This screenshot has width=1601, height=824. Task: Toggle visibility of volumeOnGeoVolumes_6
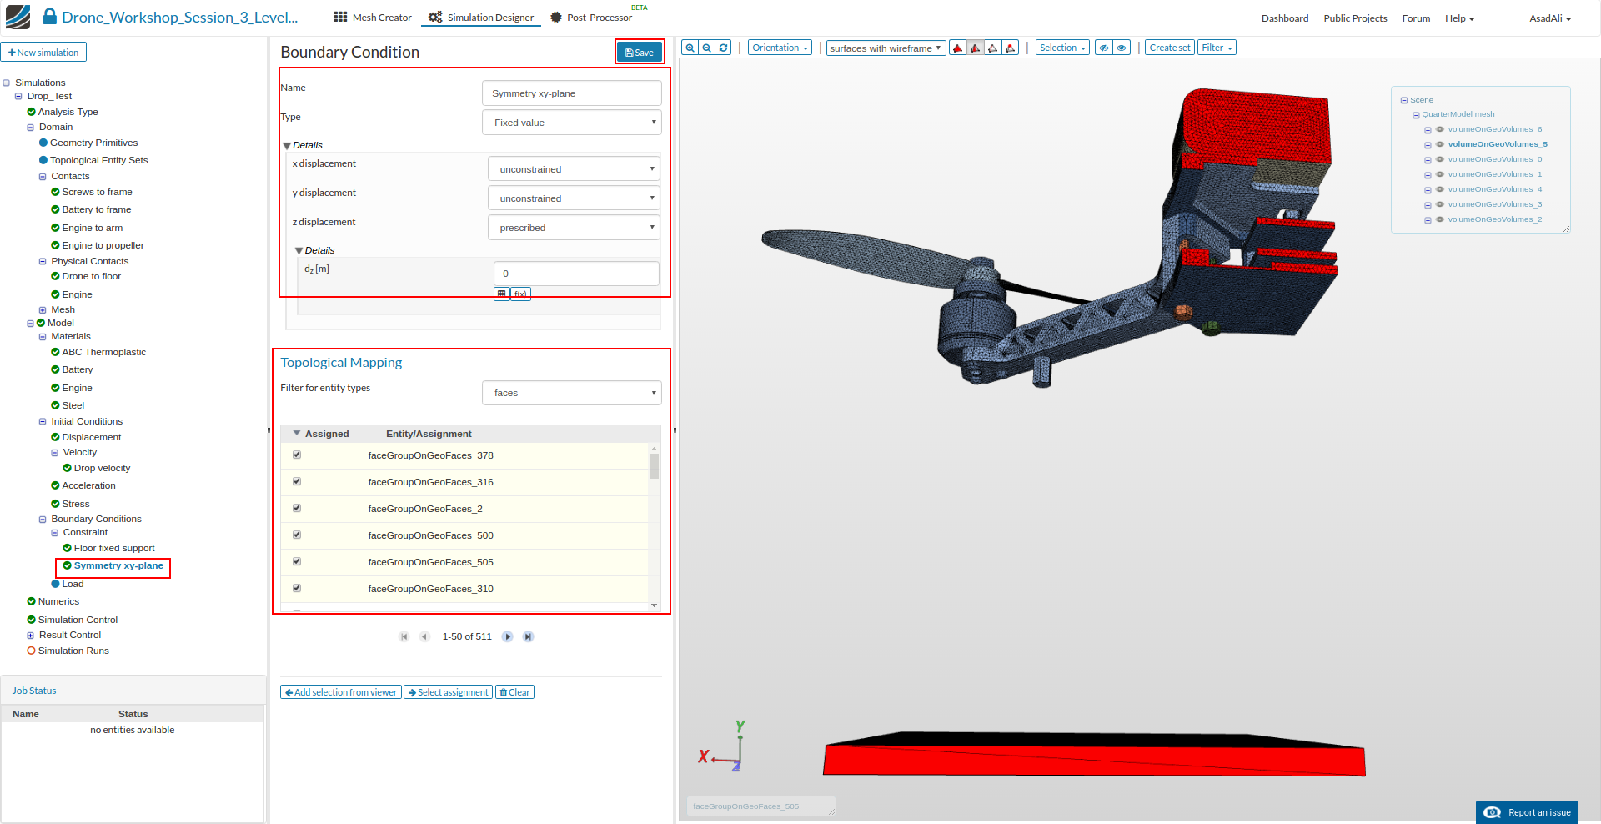1439,129
